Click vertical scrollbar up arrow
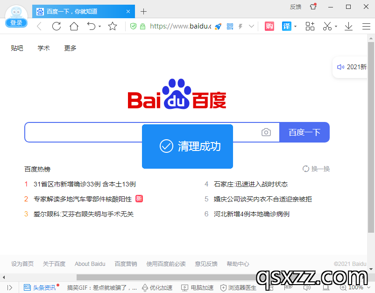This screenshot has width=375, height=293. (371, 38)
